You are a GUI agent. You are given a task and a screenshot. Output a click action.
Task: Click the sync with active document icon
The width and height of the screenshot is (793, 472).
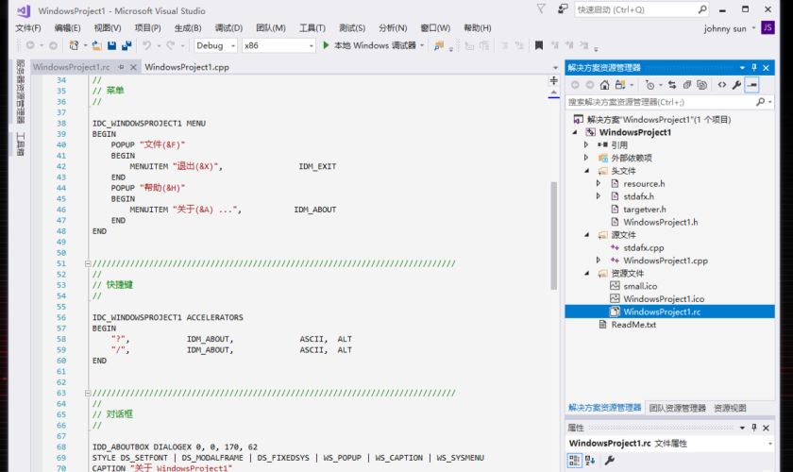(x=671, y=85)
